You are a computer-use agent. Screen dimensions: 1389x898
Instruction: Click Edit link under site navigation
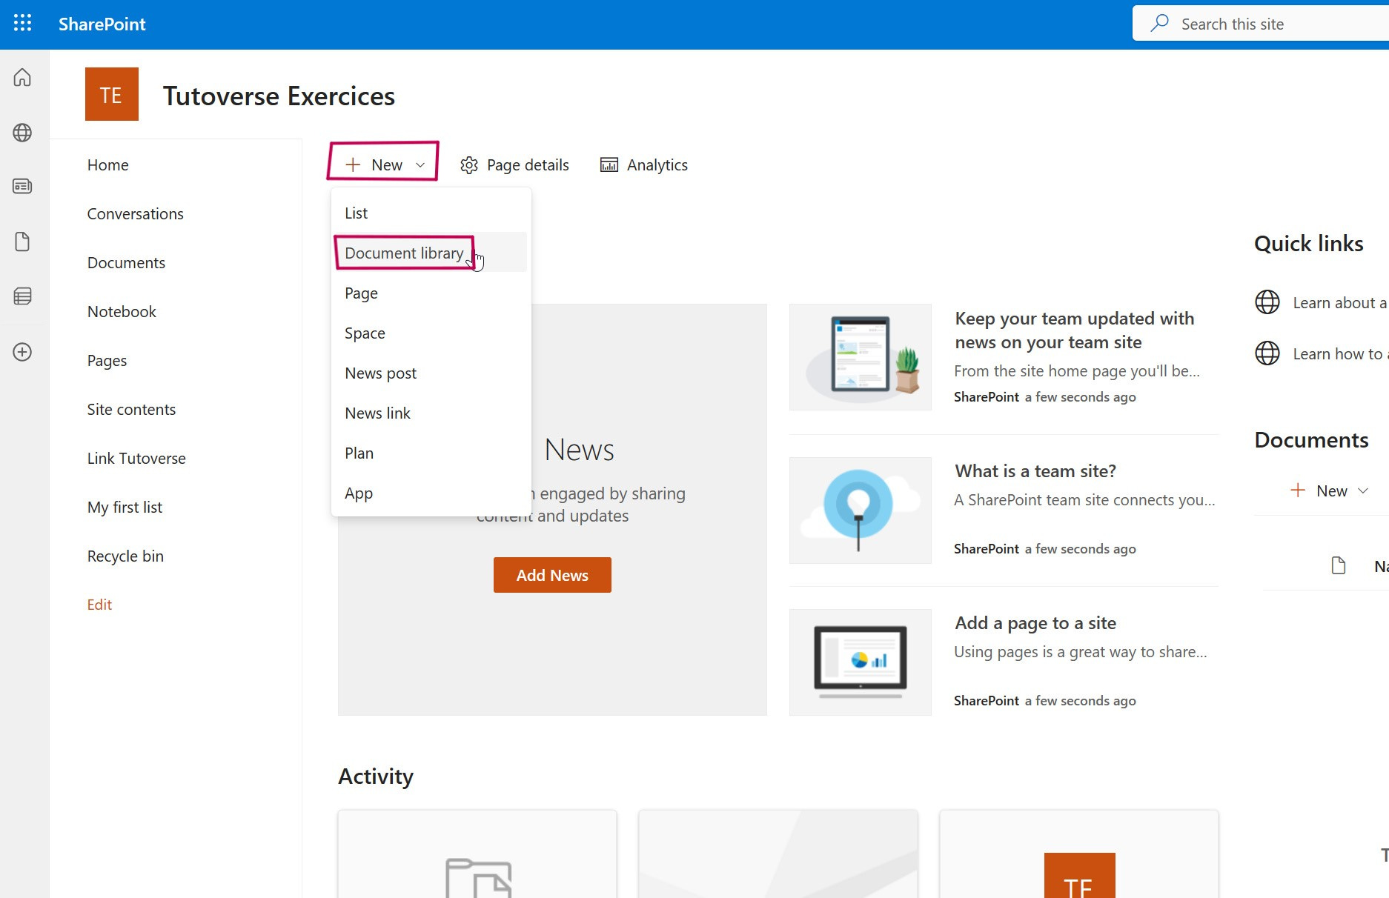pos(99,605)
